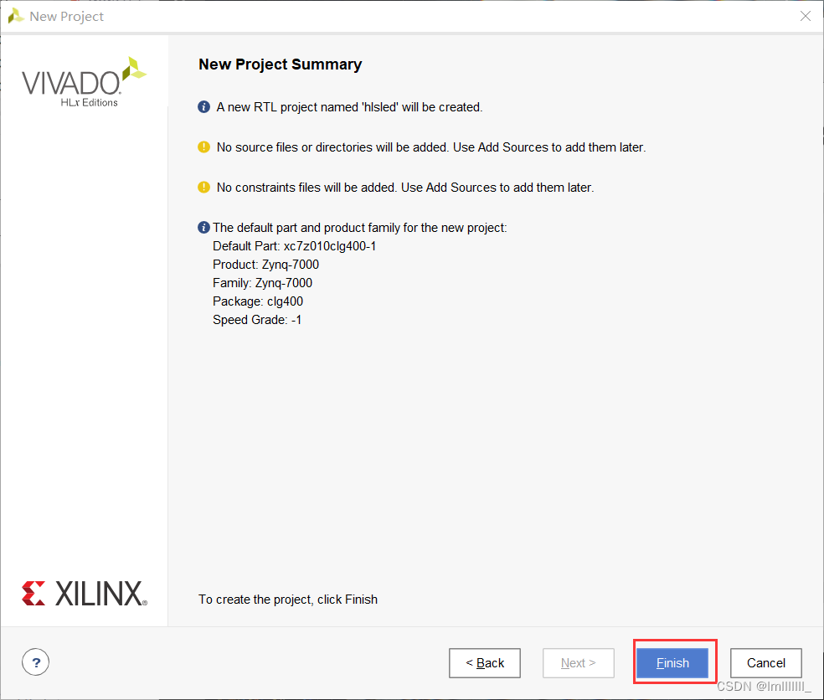Click the Product Zynq-7000 line
This screenshot has height=700, width=824.
tap(266, 265)
